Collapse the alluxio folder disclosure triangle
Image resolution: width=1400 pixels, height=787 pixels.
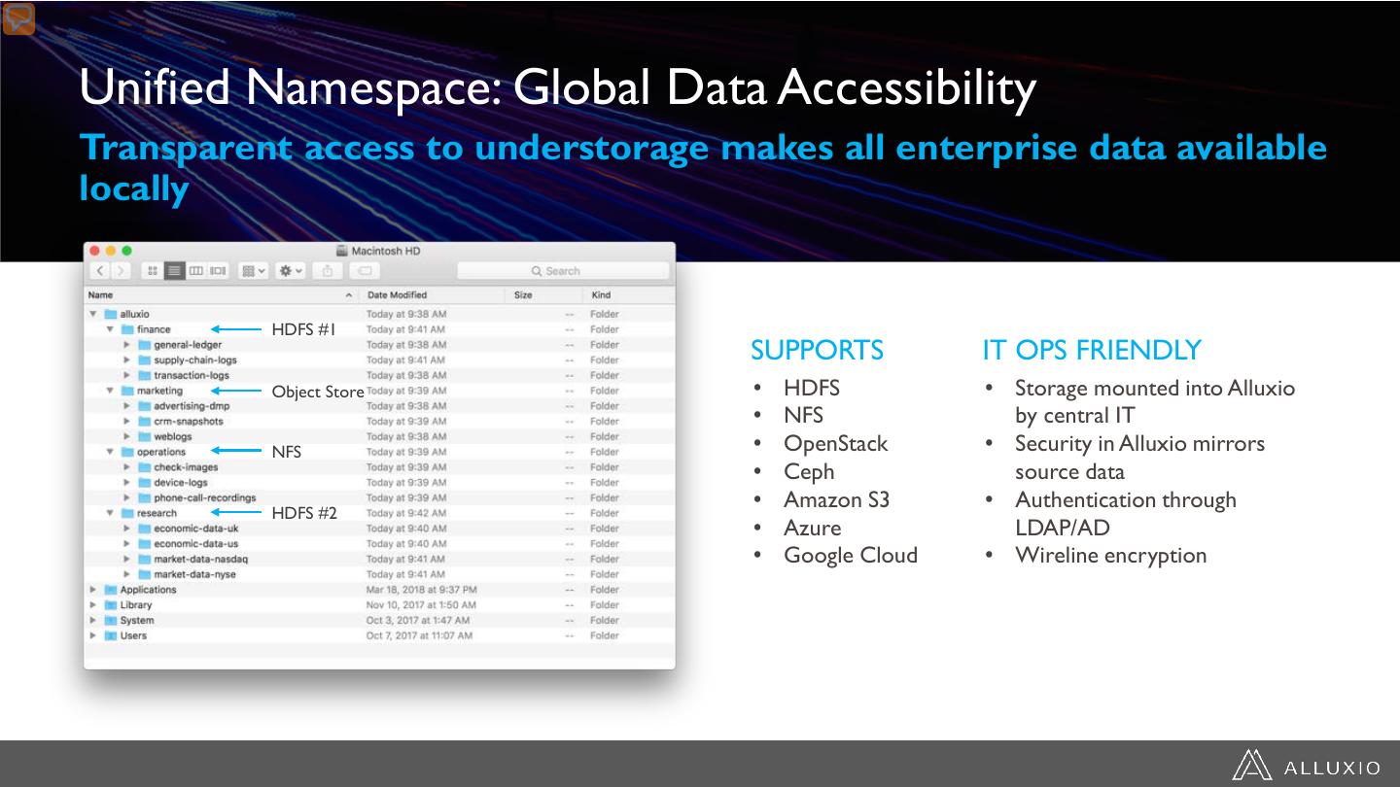click(x=93, y=314)
